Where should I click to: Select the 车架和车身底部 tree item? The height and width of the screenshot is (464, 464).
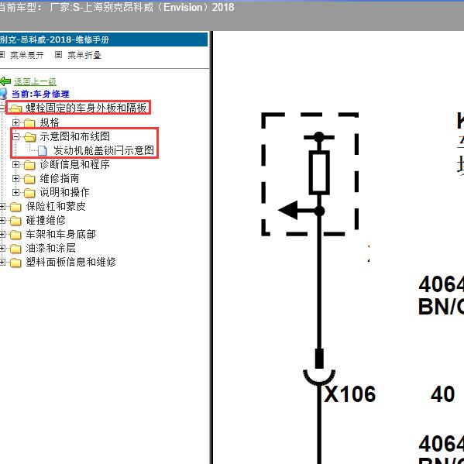(x=61, y=234)
